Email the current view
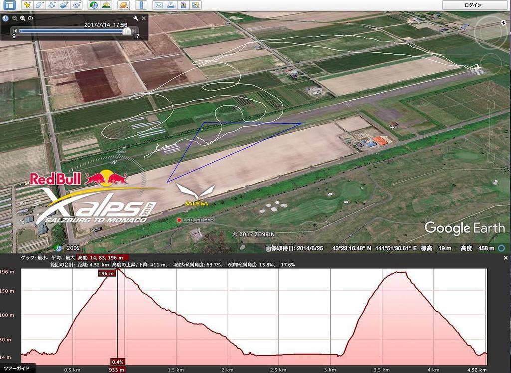 (159, 6)
